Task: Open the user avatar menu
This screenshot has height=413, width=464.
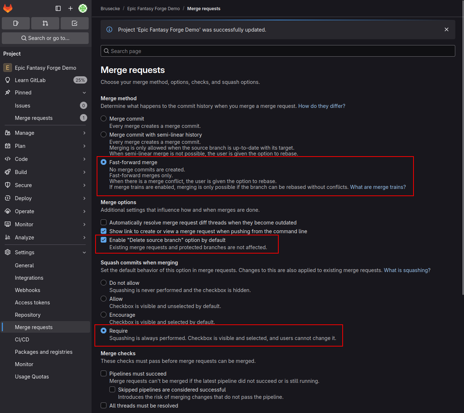Action: pos(83,8)
